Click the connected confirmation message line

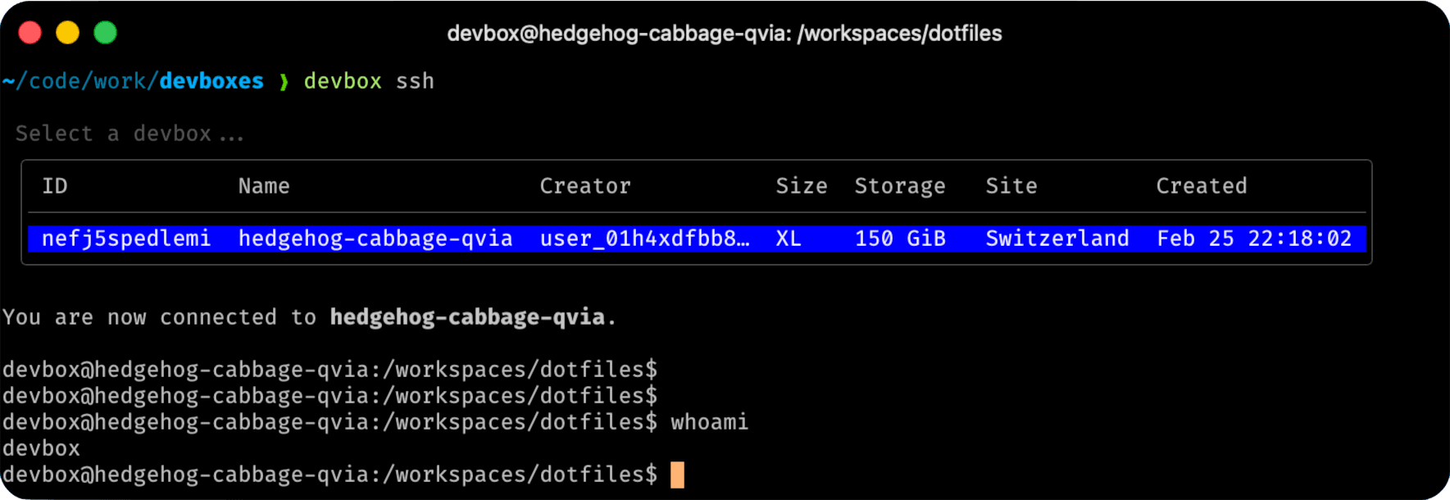[x=309, y=317]
